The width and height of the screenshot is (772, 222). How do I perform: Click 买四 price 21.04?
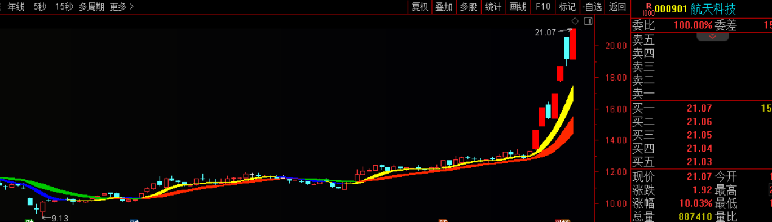[x=699, y=149]
